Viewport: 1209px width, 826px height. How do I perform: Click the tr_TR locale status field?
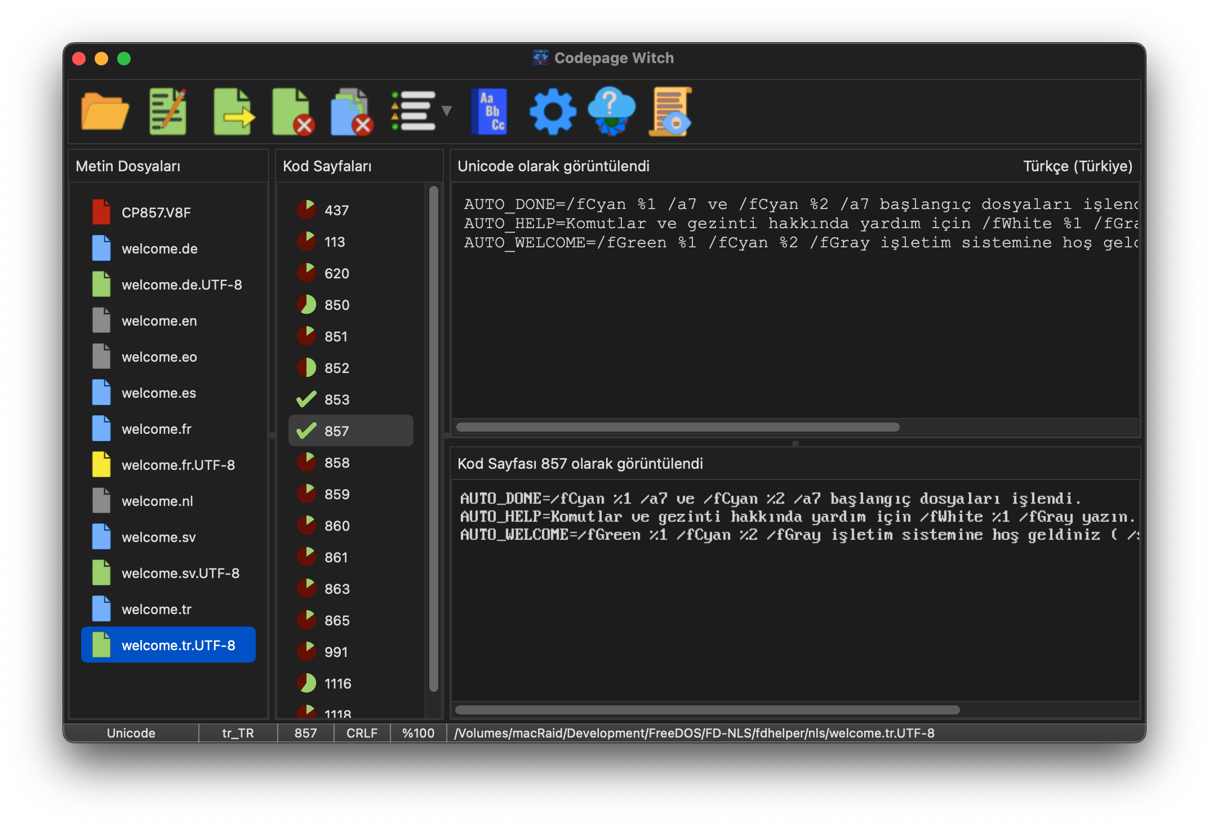pyautogui.click(x=238, y=733)
